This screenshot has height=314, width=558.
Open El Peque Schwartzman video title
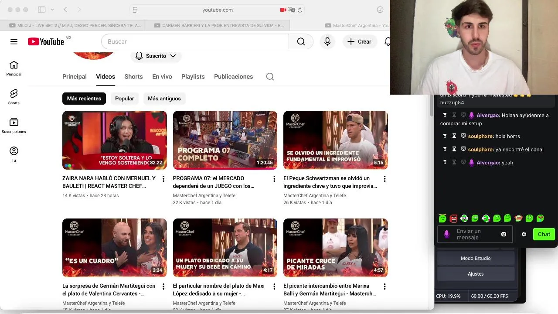pyautogui.click(x=330, y=182)
